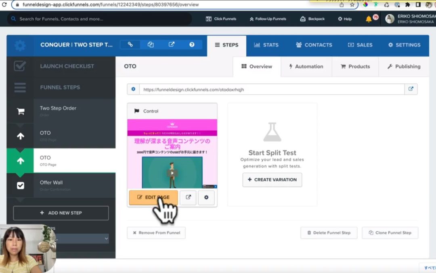
Task: Click the Edit Page button
Action: tap(153, 197)
